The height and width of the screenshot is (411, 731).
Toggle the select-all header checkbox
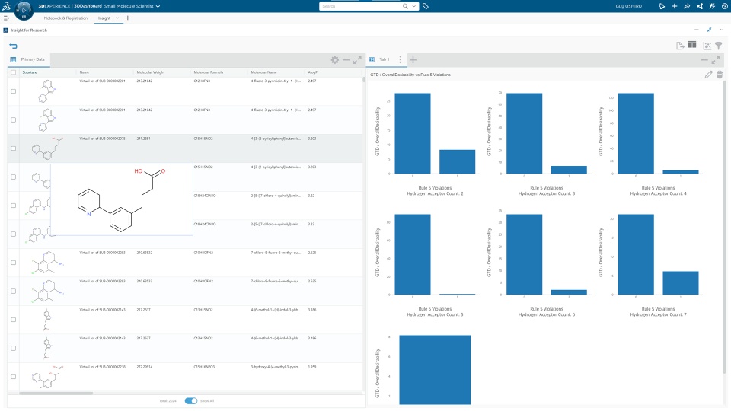(x=13, y=72)
